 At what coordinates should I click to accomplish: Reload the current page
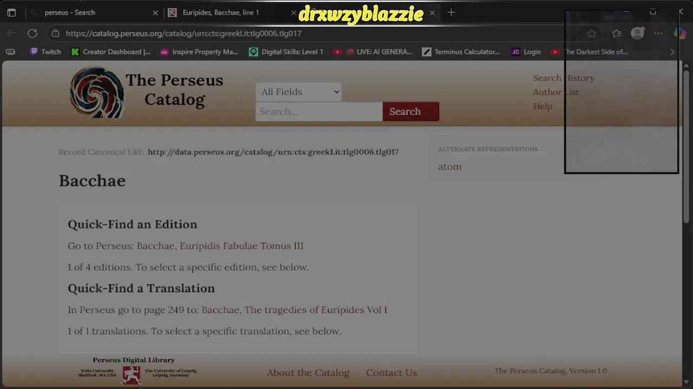[x=32, y=33]
